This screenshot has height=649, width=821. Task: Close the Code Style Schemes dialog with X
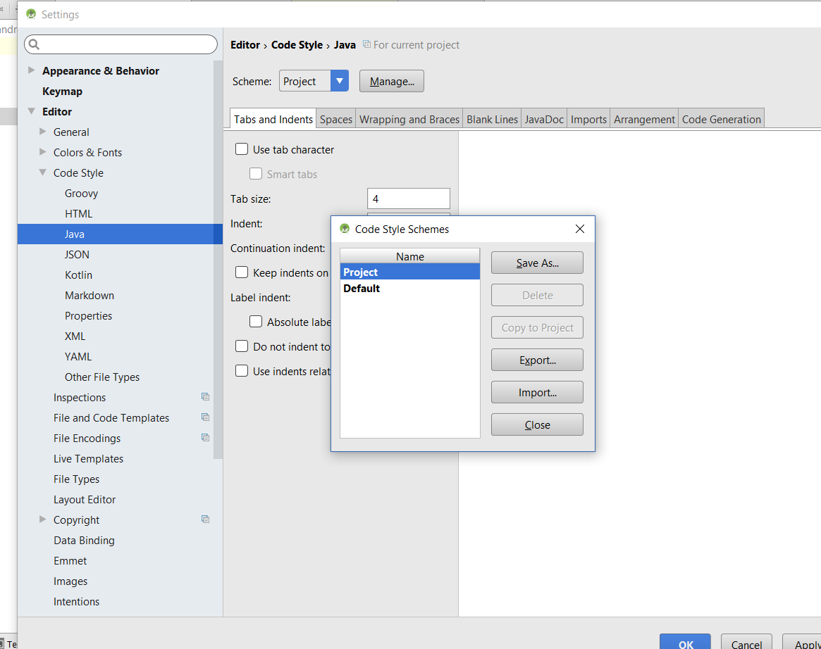579,229
